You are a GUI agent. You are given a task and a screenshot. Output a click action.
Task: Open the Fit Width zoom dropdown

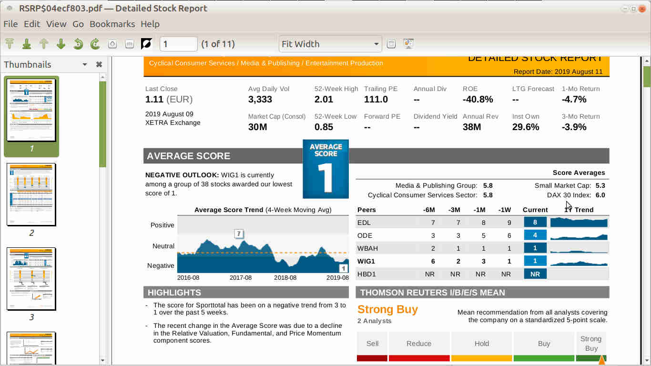click(330, 44)
